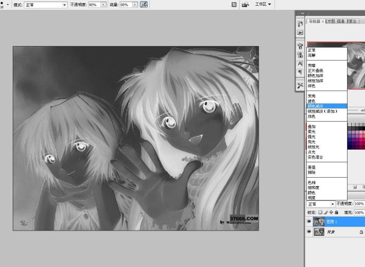Screen dimensions: 365x267
Task: Choose 颜色加深 in blend mode list
Action: coord(326,76)
